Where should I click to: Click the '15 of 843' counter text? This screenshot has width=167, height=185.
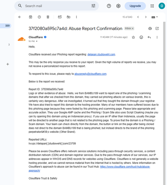[x=127, y=17]
